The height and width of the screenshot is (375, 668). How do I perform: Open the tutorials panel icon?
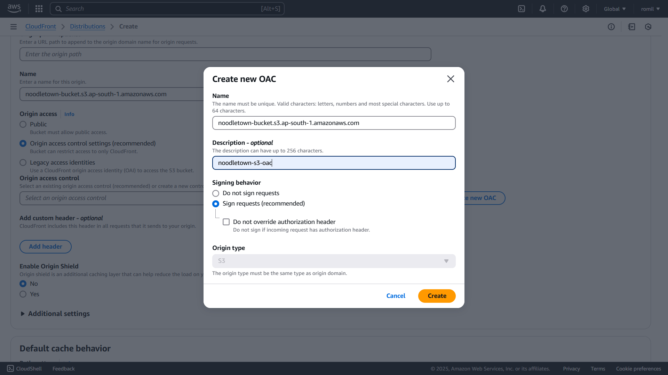coord(631,27)
